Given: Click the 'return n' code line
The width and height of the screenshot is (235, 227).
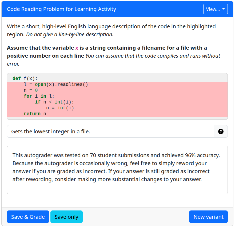Looking at the screenshot, I should click(x=35, y=114).
